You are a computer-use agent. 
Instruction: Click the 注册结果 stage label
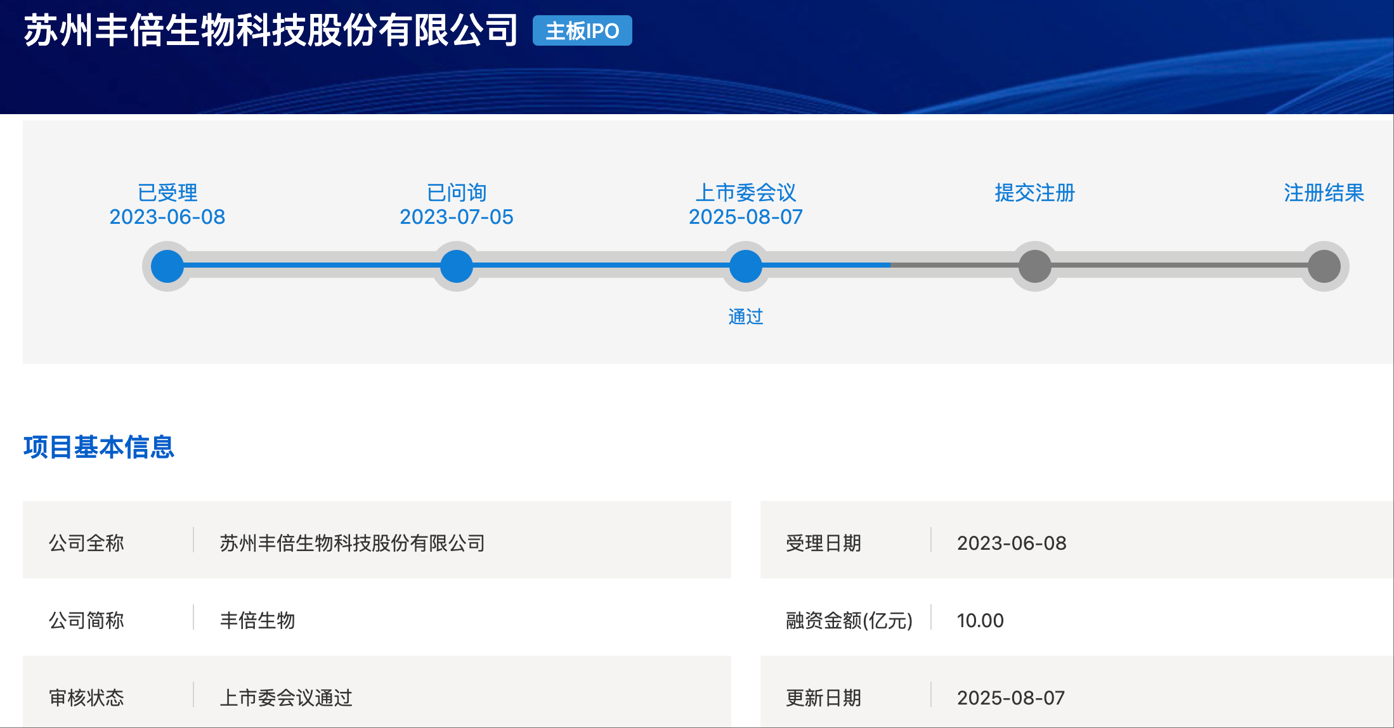tap(1324, 192)
